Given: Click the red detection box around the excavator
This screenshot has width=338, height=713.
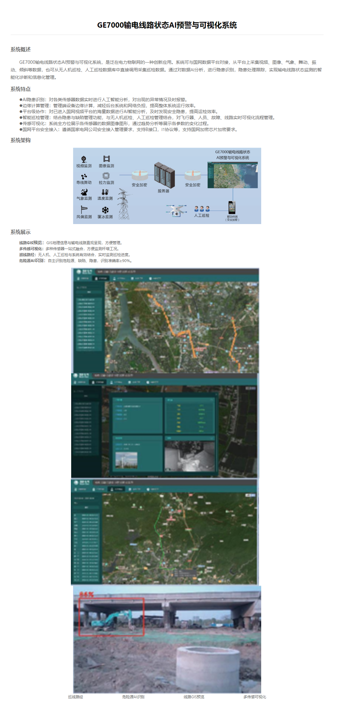Looking at the screenshot, I should tap(111, 617).
